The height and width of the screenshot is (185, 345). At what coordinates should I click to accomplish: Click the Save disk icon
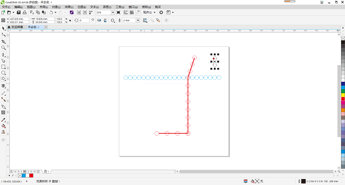tap(19, 12)
